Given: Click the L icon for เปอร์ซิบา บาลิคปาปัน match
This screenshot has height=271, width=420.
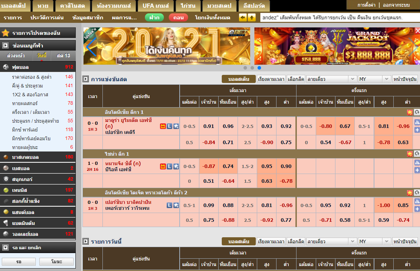Looking at the screenshot, I should [169, 205].
